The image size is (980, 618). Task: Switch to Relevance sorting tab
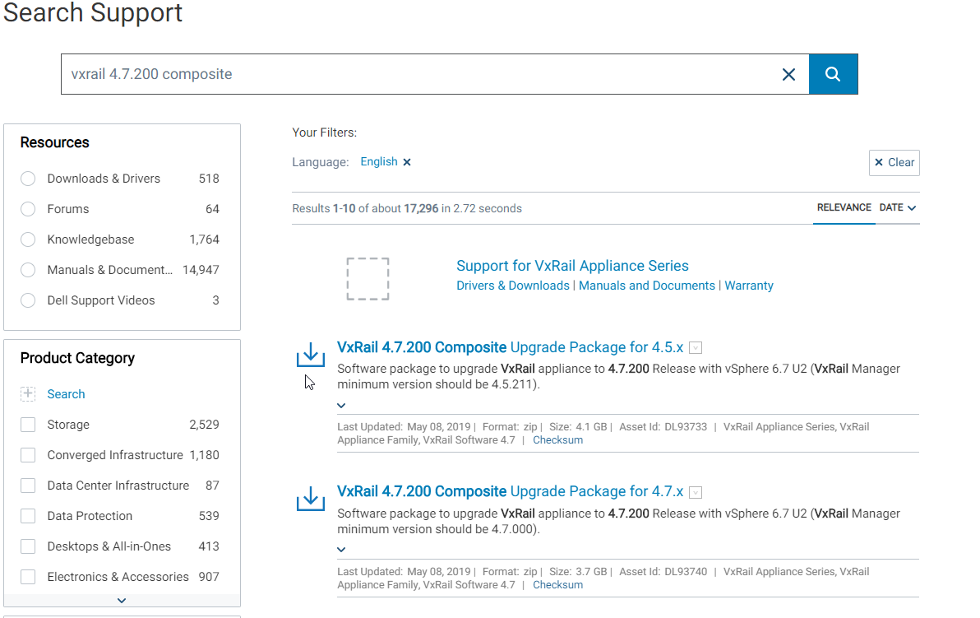(x=844, y=207)
